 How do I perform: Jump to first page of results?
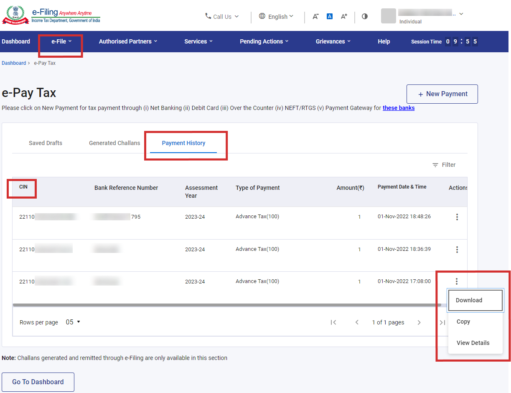(x=333, y=322)
